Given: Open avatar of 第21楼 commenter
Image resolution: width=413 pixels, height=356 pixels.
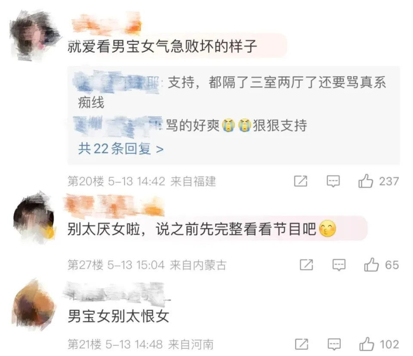Looking at the screenshot, I should coord(34,305).
